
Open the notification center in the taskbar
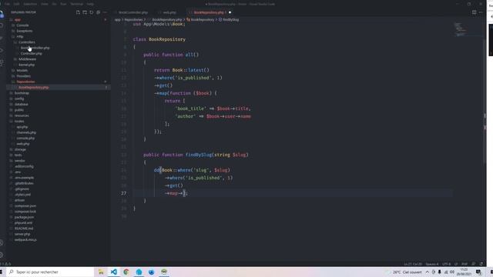pyautogui.click(x=478, y=272)
